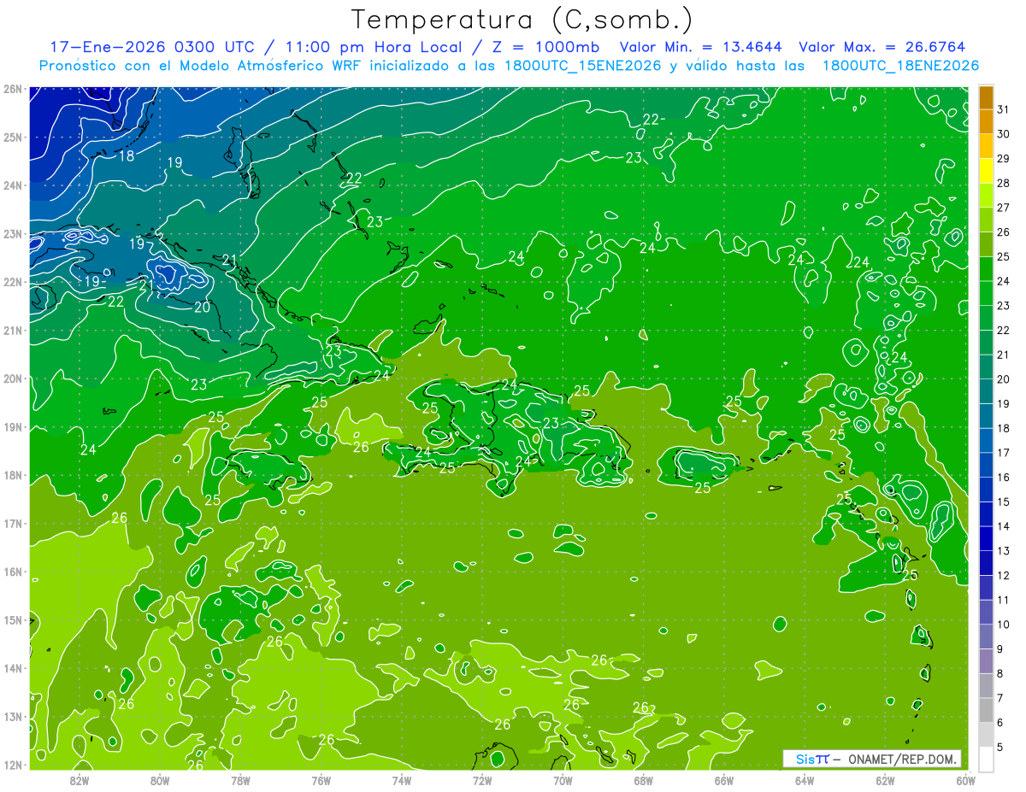Click the colorbar segment above 31

click(x=986, y=97)
